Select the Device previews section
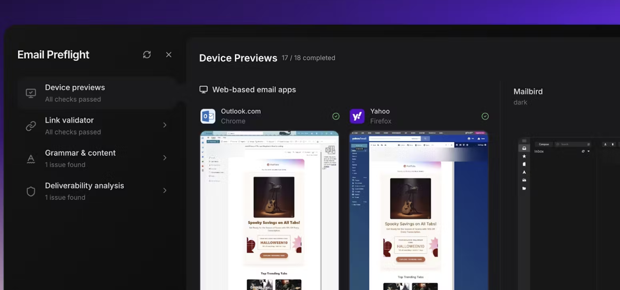This screenshot has width=620, height=290. pos(97,93)
